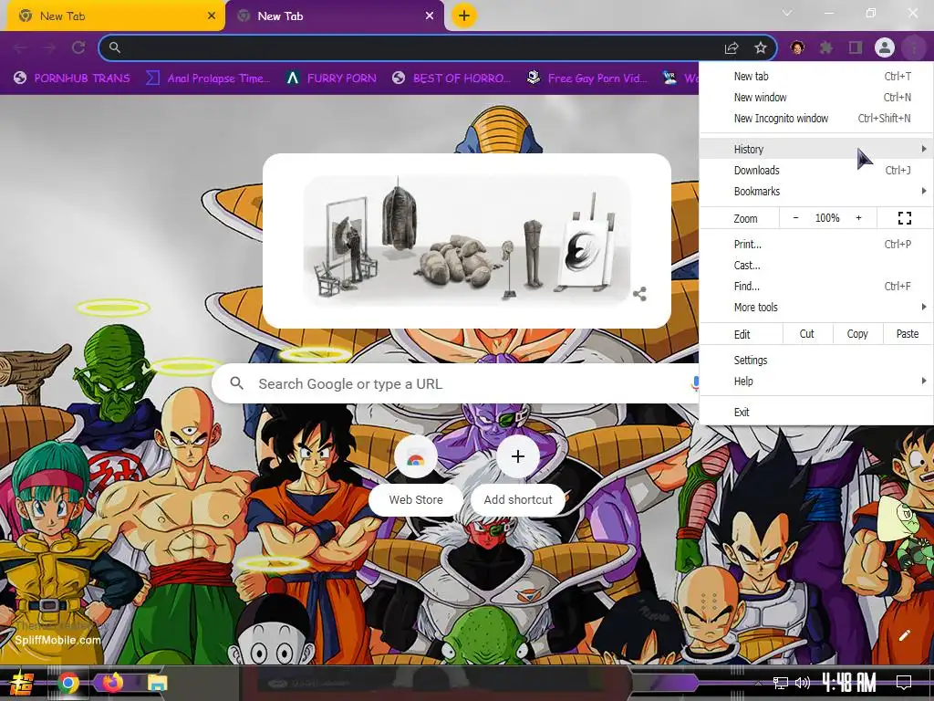Viewport: 934px width, 701px height.
Task: Close the second New Tab
Action: 430,16
